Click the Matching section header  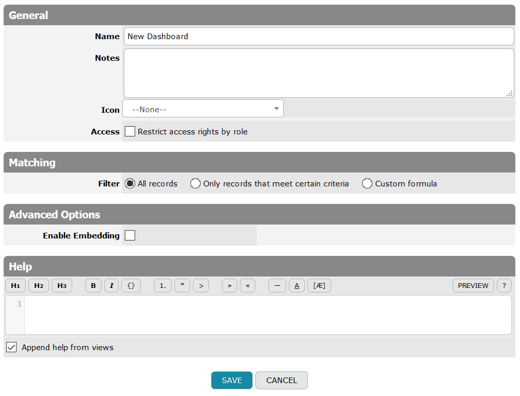tap(259, 163)
